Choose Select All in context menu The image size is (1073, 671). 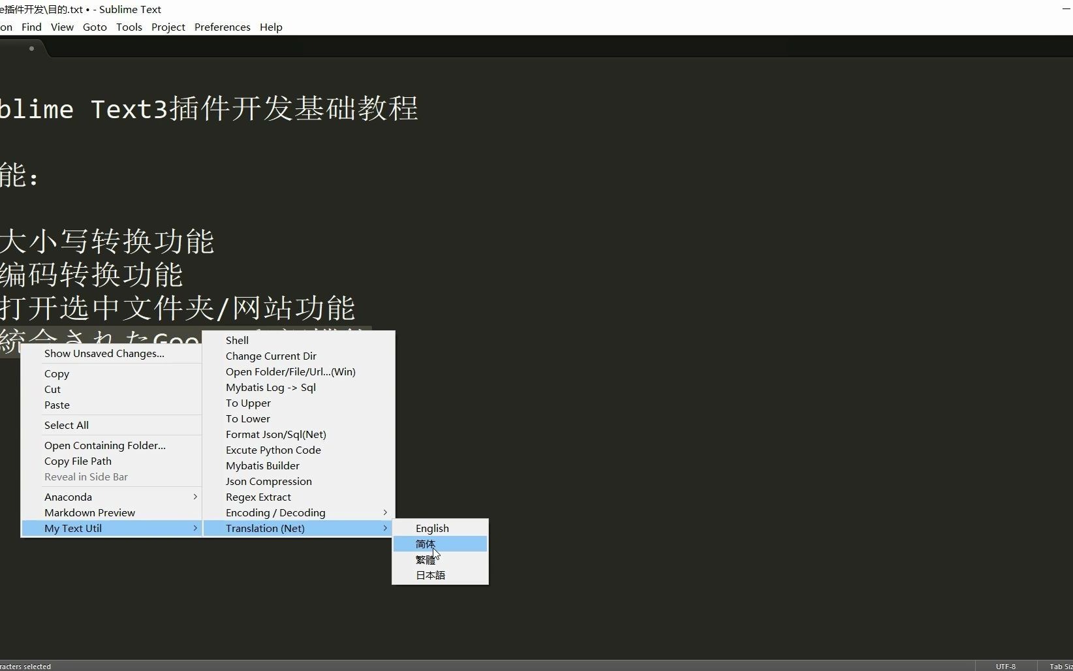112,425
